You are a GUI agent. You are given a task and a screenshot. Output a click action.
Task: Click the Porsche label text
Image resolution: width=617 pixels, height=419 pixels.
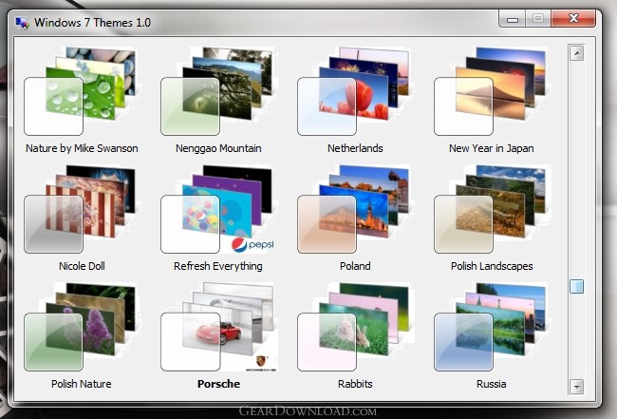coord(218,384)
